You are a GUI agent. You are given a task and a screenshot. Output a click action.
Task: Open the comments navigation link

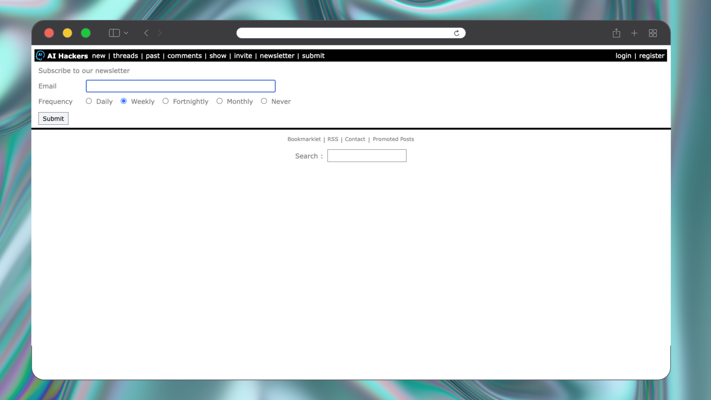[x=184, y=56]
